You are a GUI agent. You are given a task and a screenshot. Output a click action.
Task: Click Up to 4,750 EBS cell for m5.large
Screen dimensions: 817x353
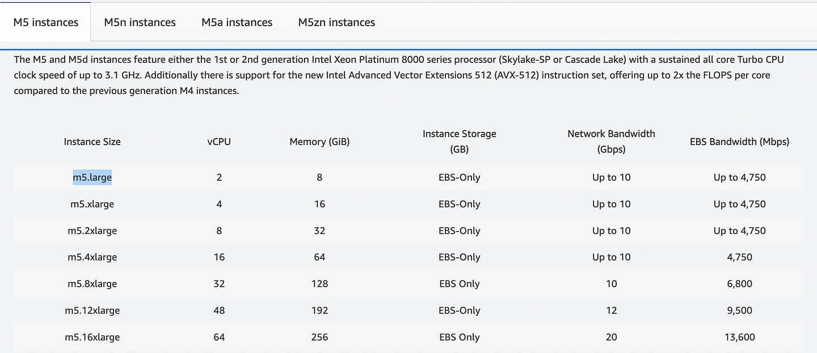(x=739, y=177)
